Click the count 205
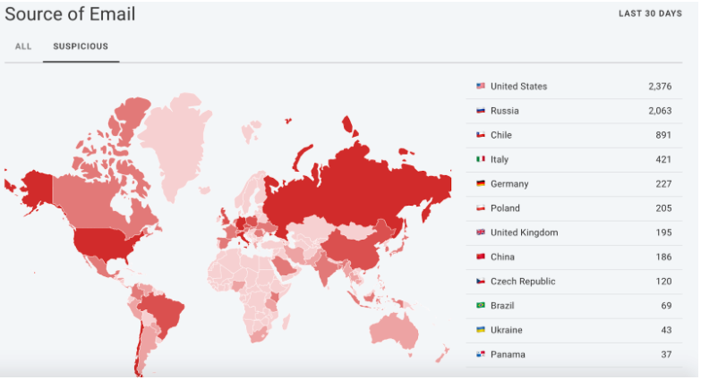The width and height of the screenshot is (701, 380). [x=663, y=208]
